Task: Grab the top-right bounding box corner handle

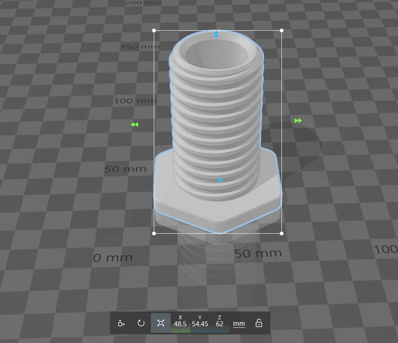Action: click(281, 30)
